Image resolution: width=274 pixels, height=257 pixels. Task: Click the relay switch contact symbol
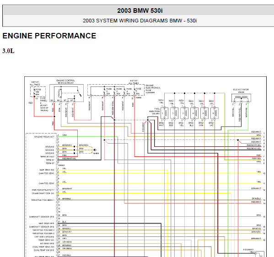(79, 93)
